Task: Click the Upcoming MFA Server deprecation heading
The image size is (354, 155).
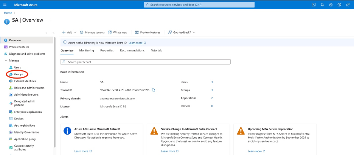Action: tap(270, 129)
